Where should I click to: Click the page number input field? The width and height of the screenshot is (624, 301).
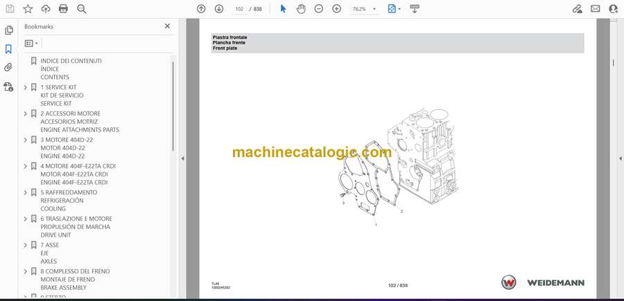[x=239, y=9]
